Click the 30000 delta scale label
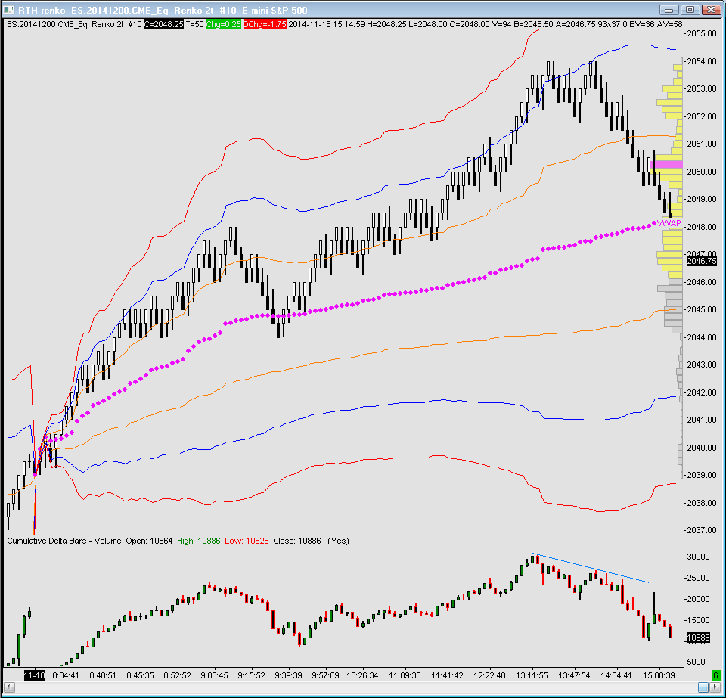This screenshot has height=698, width=726. click(698, 557)
